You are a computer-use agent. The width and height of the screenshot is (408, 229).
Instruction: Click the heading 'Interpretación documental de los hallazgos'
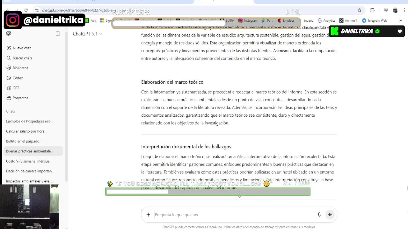pos(186,147)
